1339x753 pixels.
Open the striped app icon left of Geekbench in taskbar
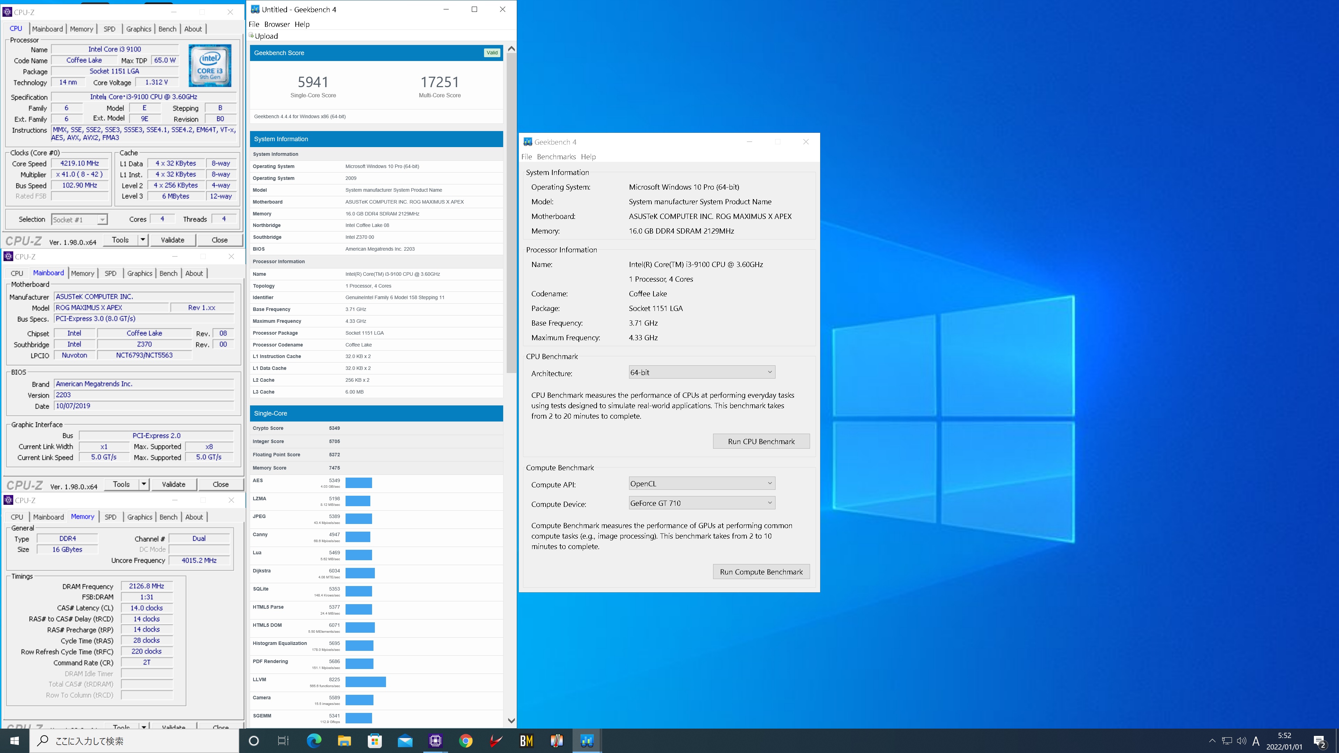pyautogui.click(x=557, y=740)
